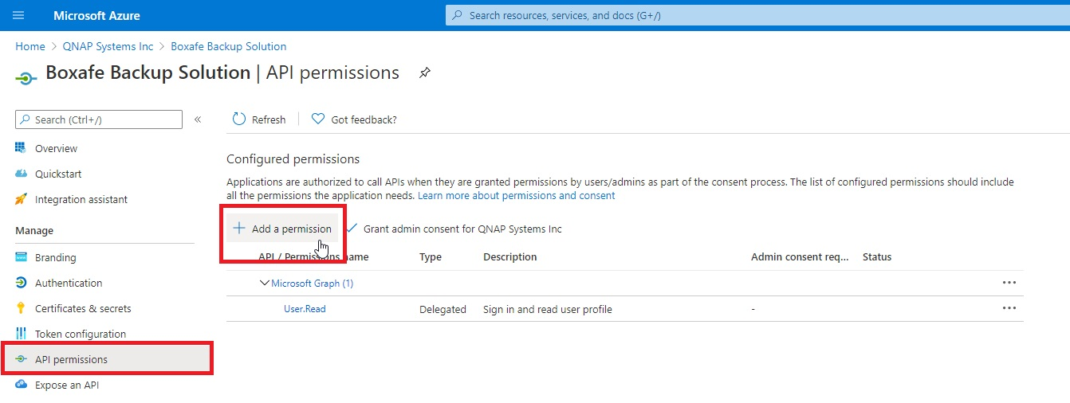Open Token configuration menu item
This screenshot has height=403, width=1070.
[x=81, y=334]
